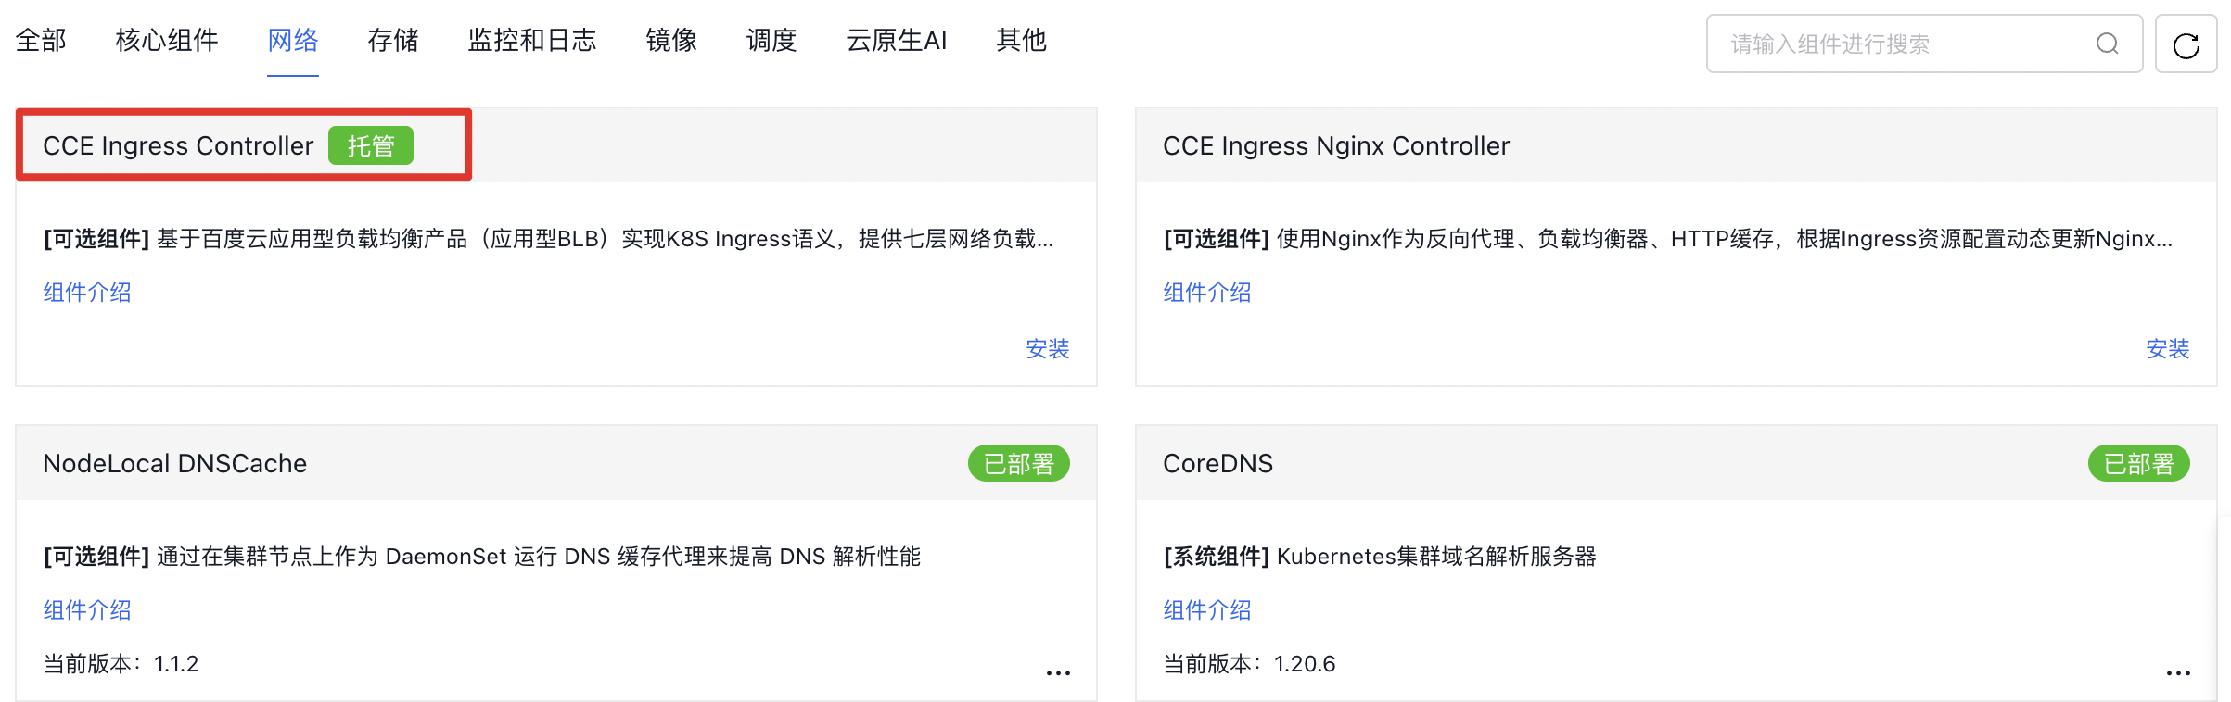Open 组件介绍 for NodeLocal DNSCache
The image size is (2231, 702).
87,609
